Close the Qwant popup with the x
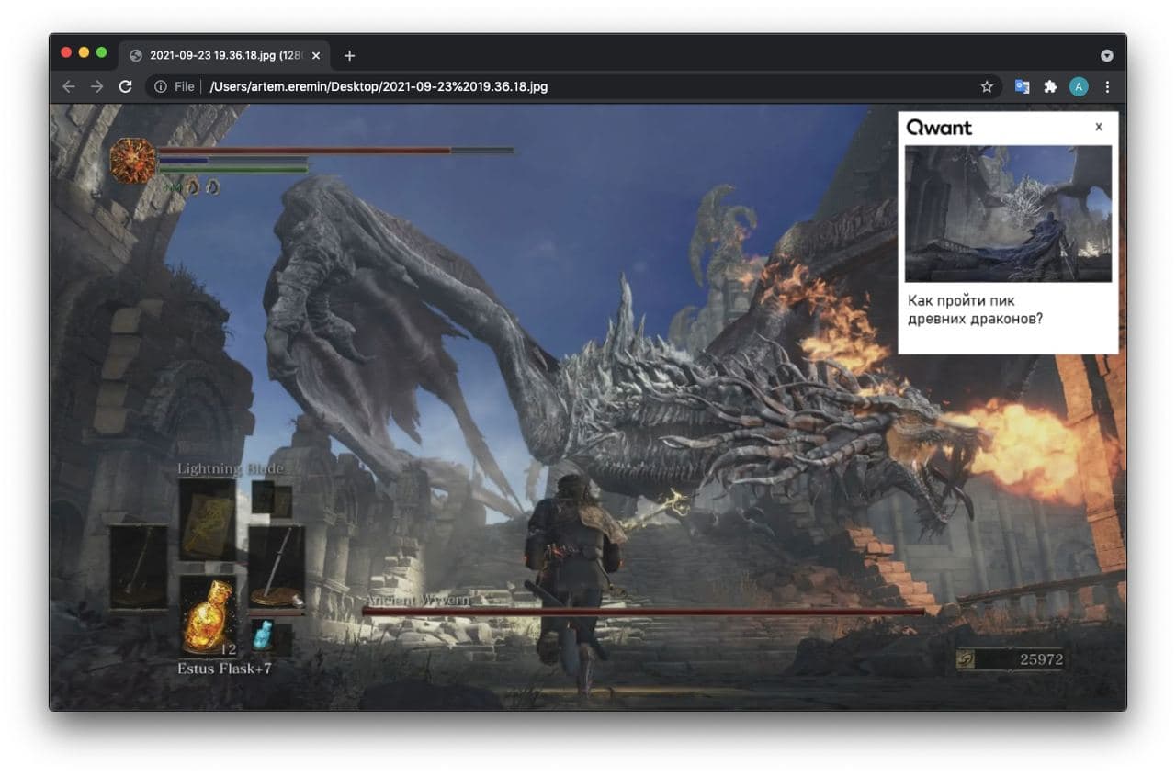1176x776 pixels. pyautogui.click(x=1099, y=128)
